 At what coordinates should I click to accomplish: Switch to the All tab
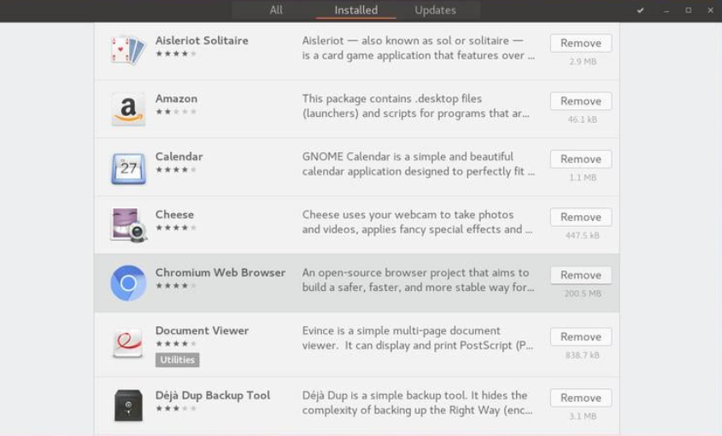[276, 10]
